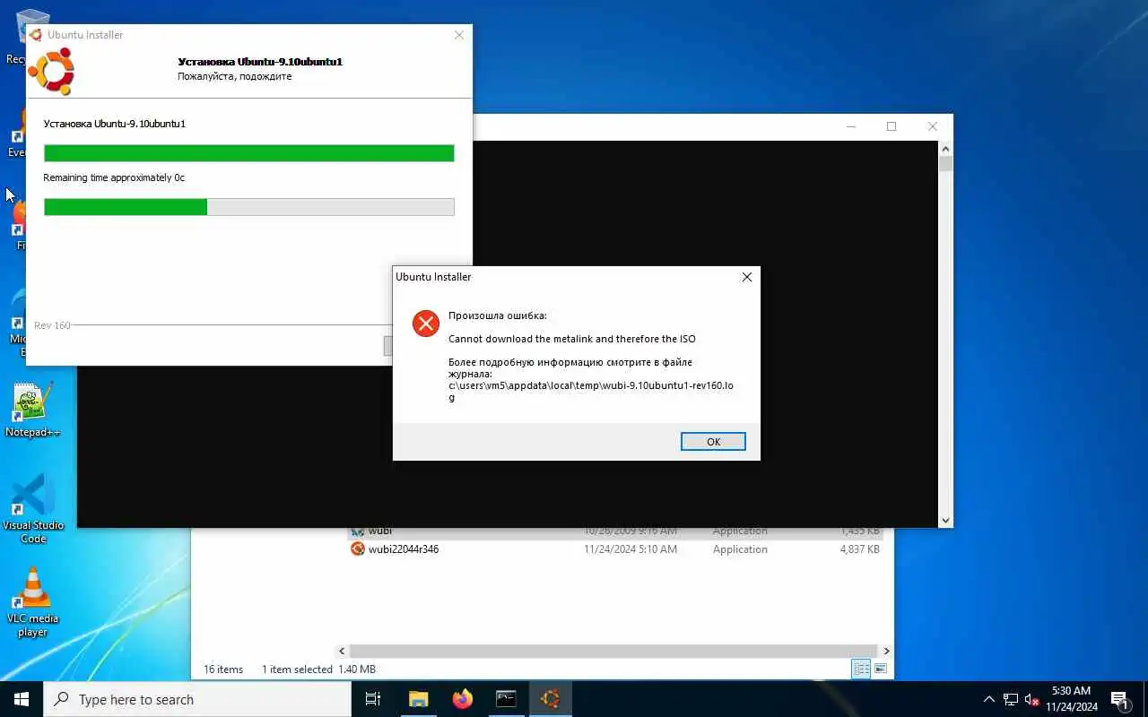Click the lower partial download progress bar
Screen dimensions: 1148x717
tap(248, 207)
